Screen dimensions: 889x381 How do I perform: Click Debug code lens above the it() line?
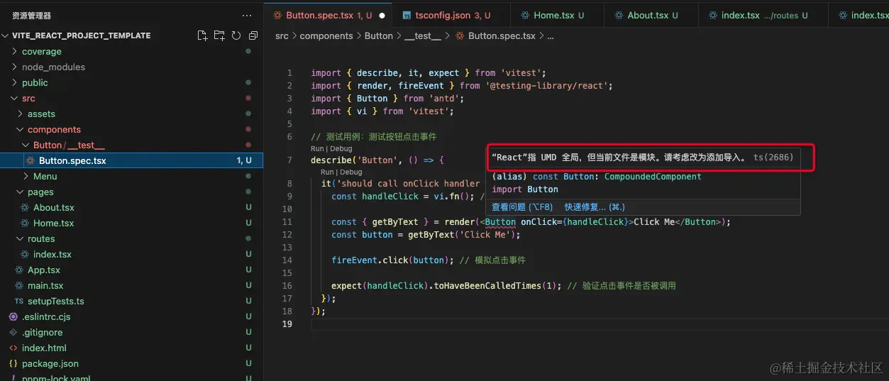[x=350, y=172]
